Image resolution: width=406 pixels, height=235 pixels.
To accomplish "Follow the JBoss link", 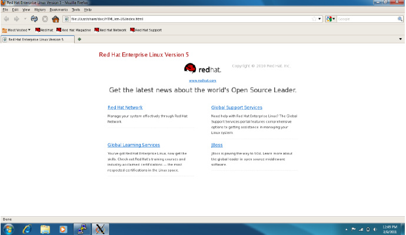I will pyautogui.click(x=217, y=145).
